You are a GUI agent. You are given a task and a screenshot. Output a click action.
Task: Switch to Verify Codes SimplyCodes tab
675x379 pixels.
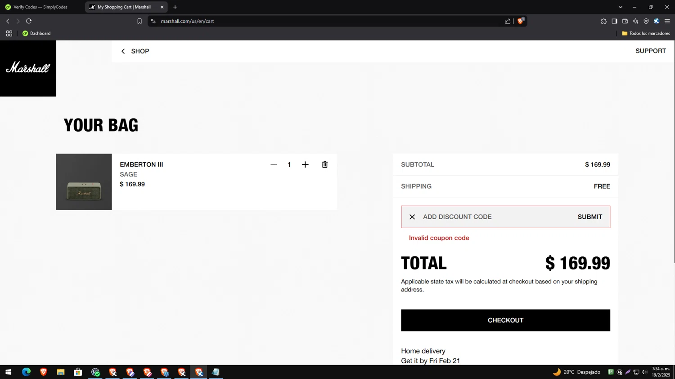click(x=40, y=7)
